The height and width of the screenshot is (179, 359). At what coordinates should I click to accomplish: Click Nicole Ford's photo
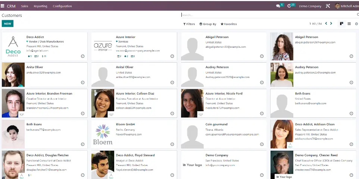pyautogui.click(x=192, y=103)
